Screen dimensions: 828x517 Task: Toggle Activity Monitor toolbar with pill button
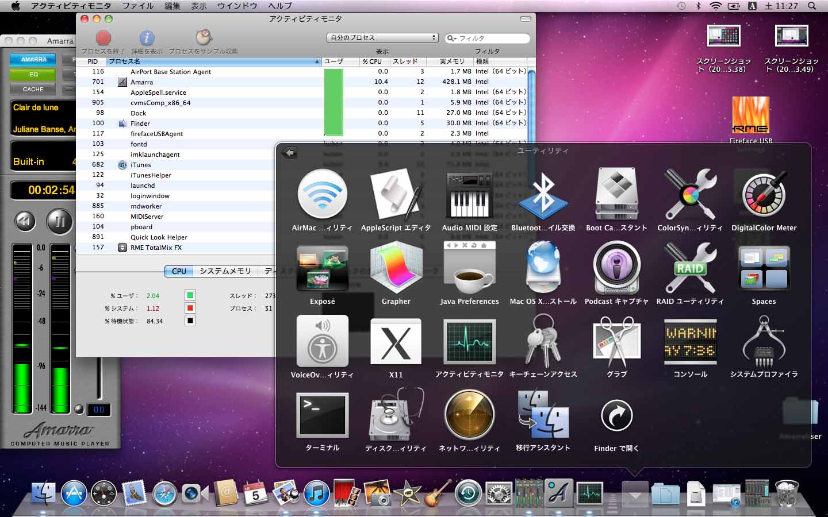pyautogui.click(x=525, y=19)
